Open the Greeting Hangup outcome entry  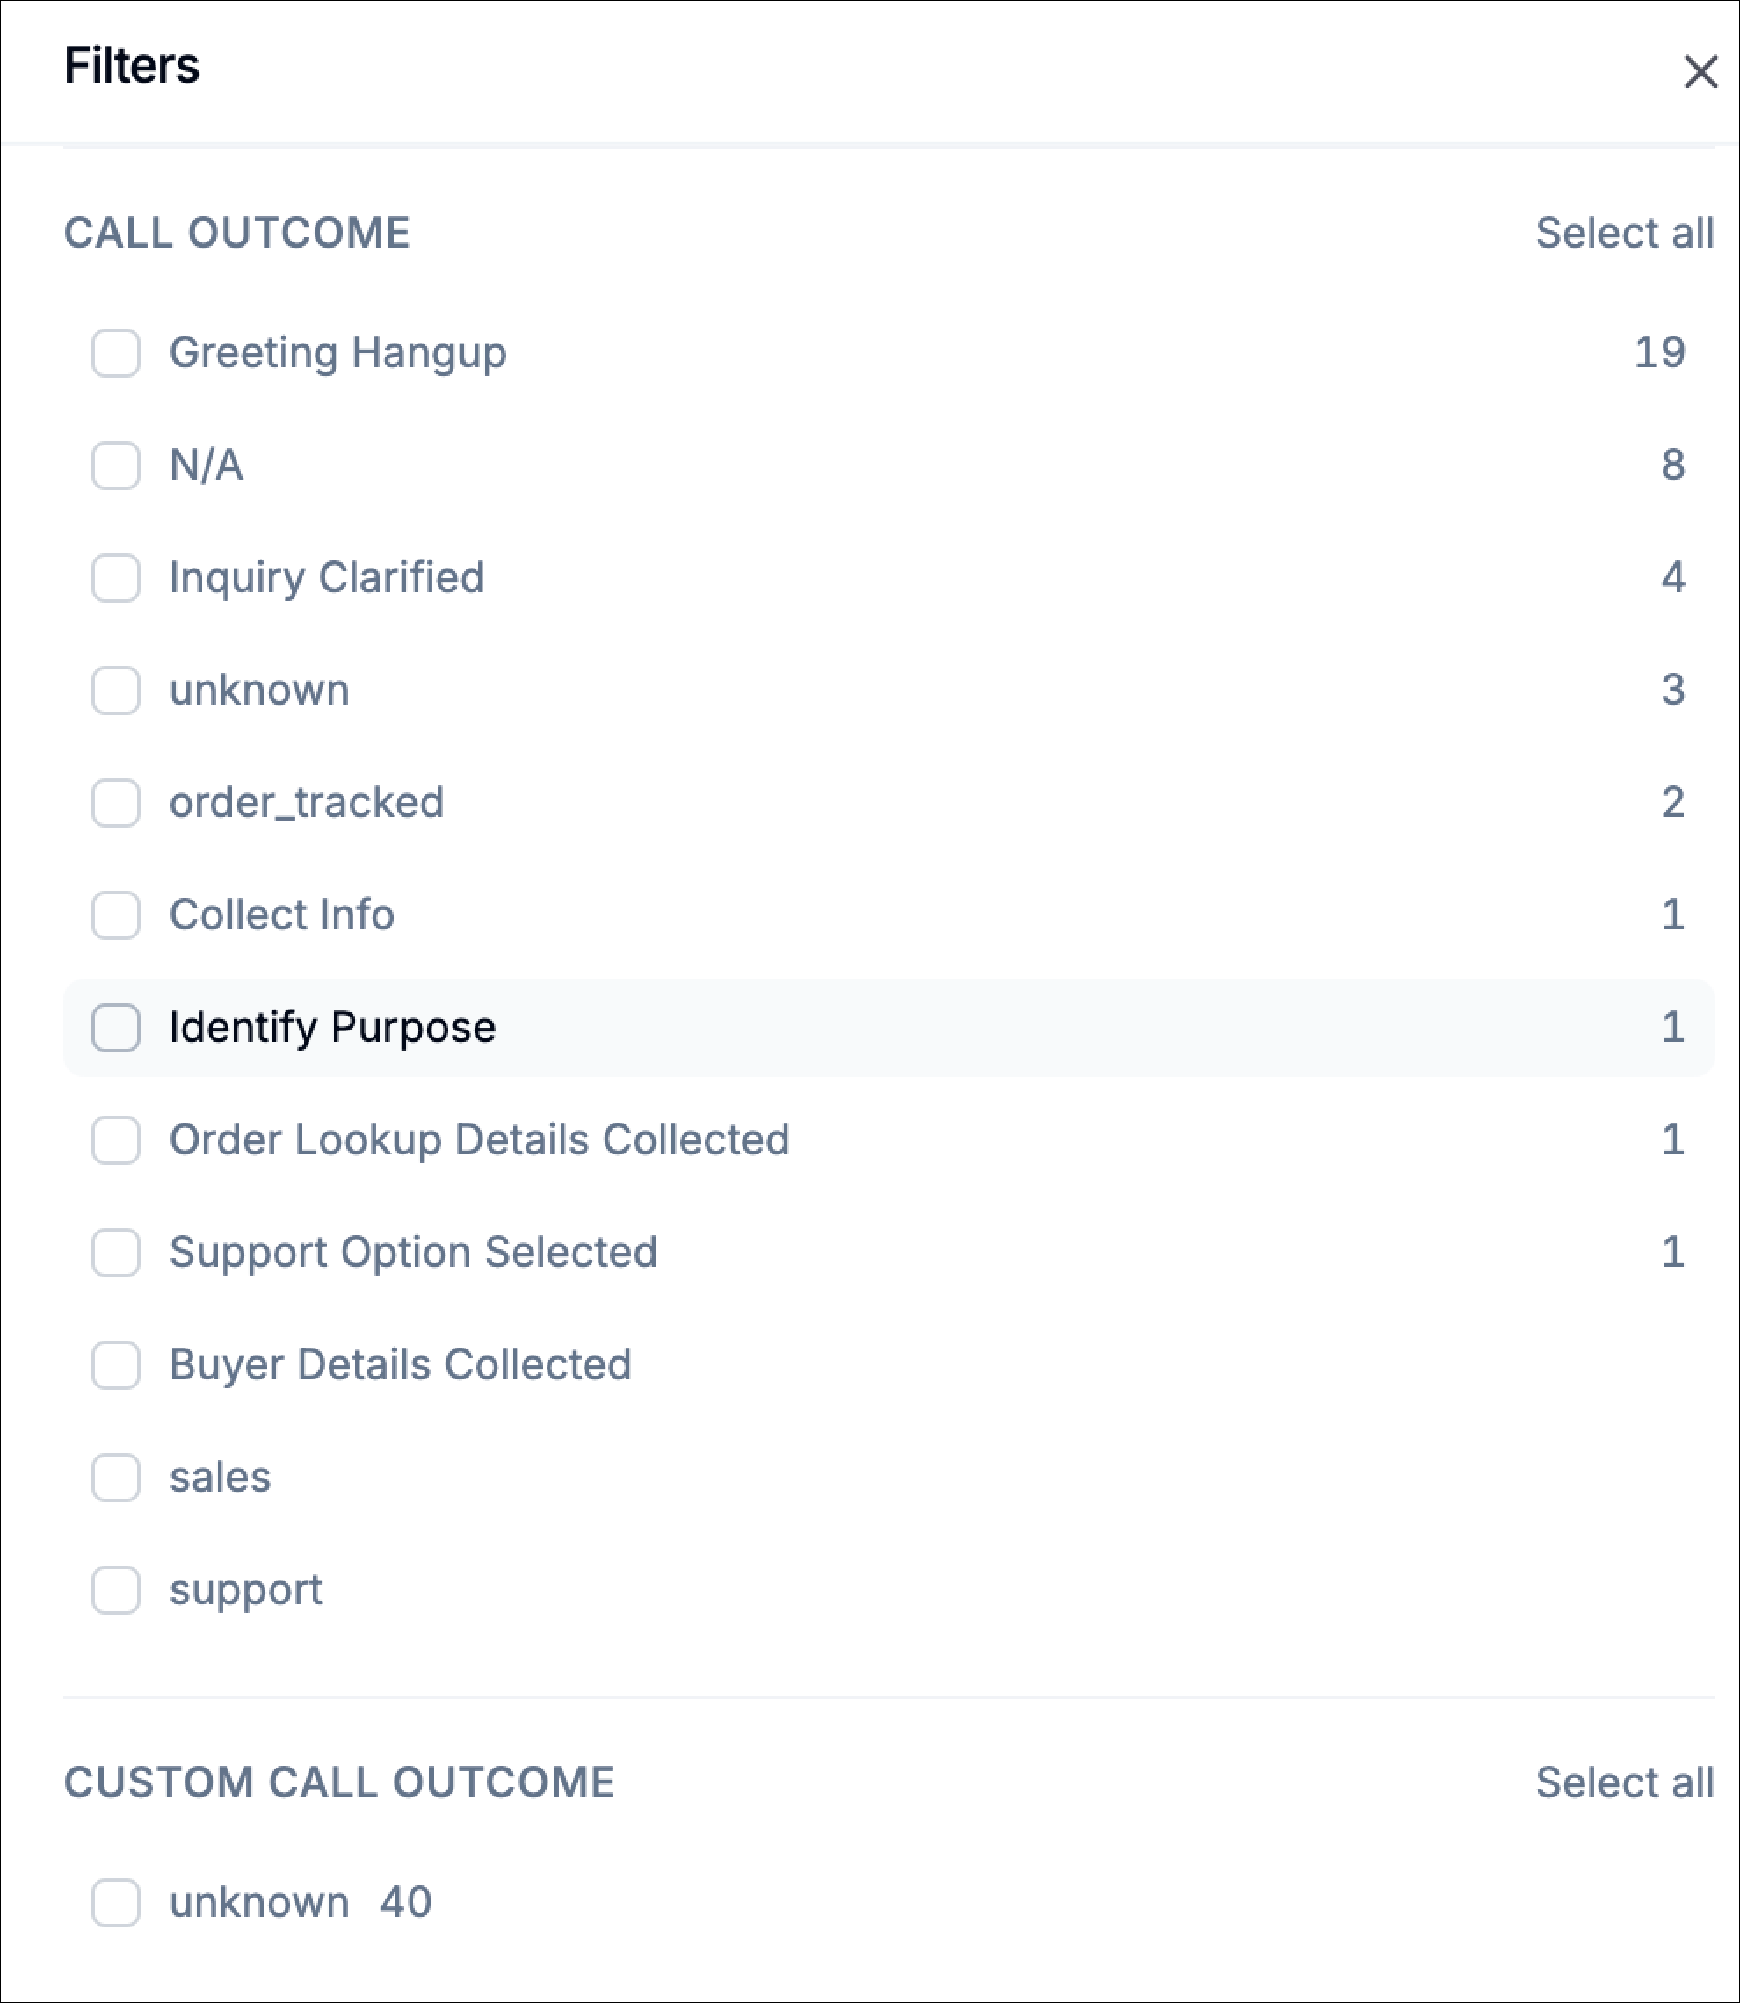click(337, 352)
